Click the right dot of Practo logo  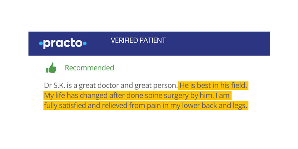tap(85, 44)
